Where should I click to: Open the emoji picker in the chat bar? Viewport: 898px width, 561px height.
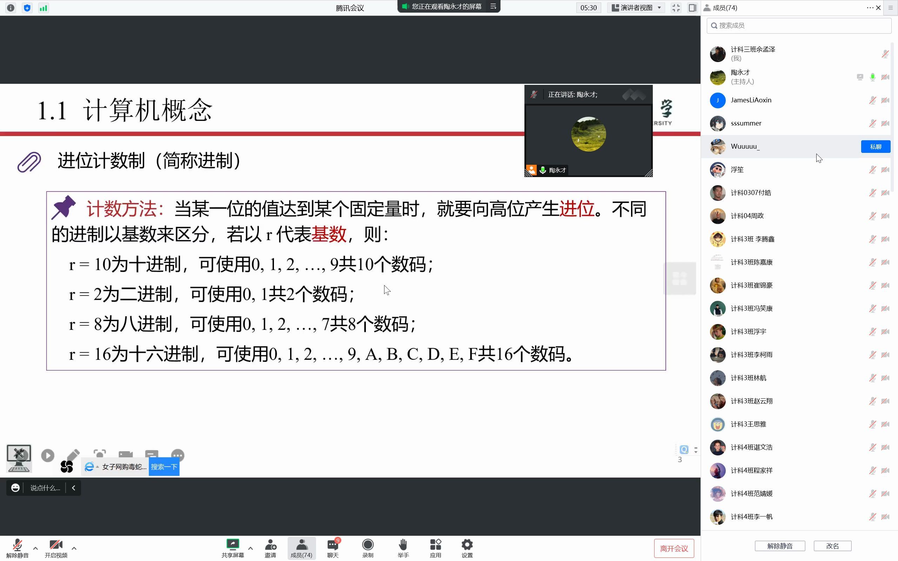click(15, 487)
